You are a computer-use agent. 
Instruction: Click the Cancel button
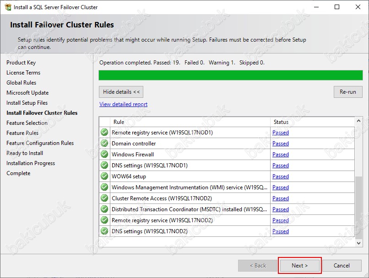(342, 266)
